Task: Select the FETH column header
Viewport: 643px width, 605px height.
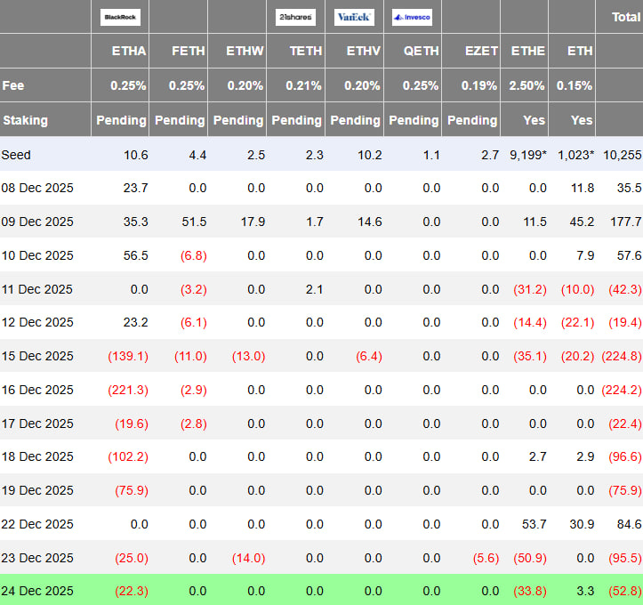Action: pyautogui.click(x=188, y=52)
